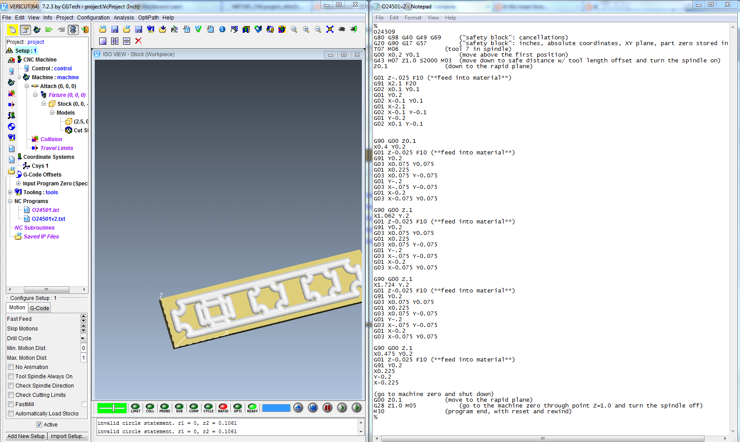Select the two horizontal views layout icon

point(127,41)
